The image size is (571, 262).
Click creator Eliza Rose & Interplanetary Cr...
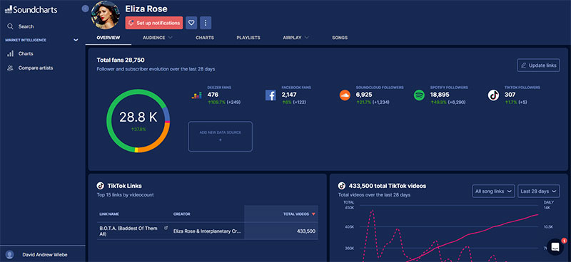click(x=207, y=231)
